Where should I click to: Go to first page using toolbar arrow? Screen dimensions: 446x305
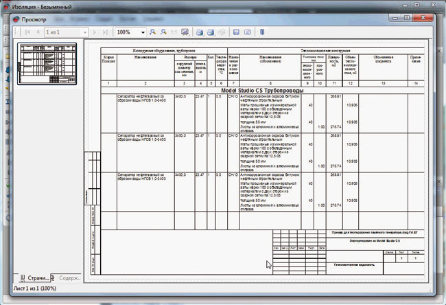(x=27, y=32)
